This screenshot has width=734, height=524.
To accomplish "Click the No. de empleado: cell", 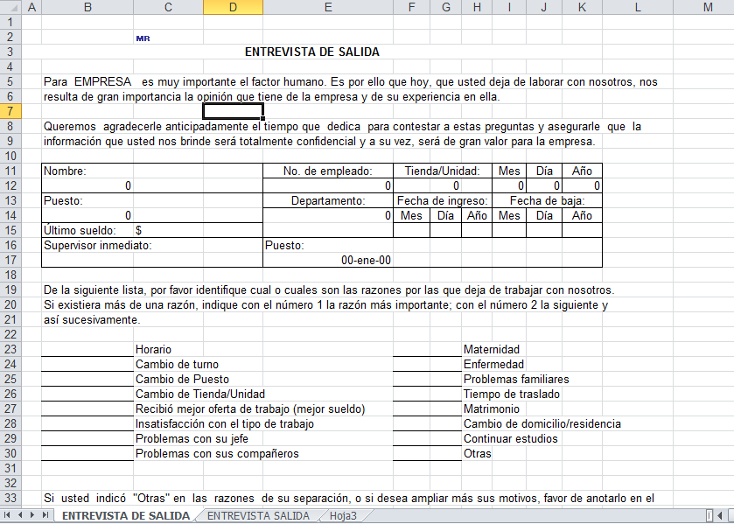I will click(x=328, y=171).
